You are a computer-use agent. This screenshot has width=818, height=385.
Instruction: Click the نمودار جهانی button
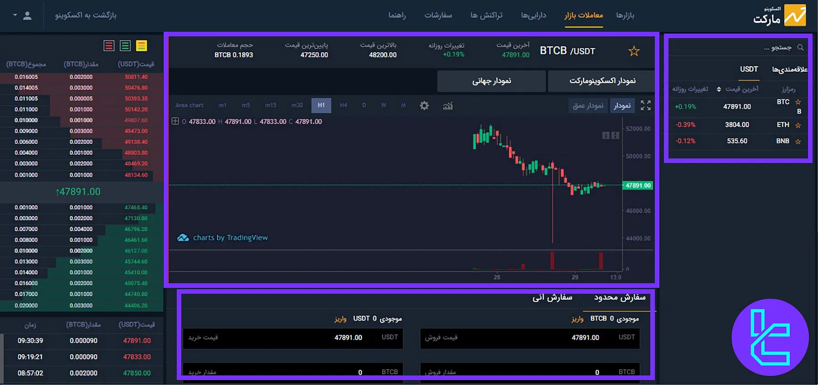pyautogui.click(x=491, y=81)
